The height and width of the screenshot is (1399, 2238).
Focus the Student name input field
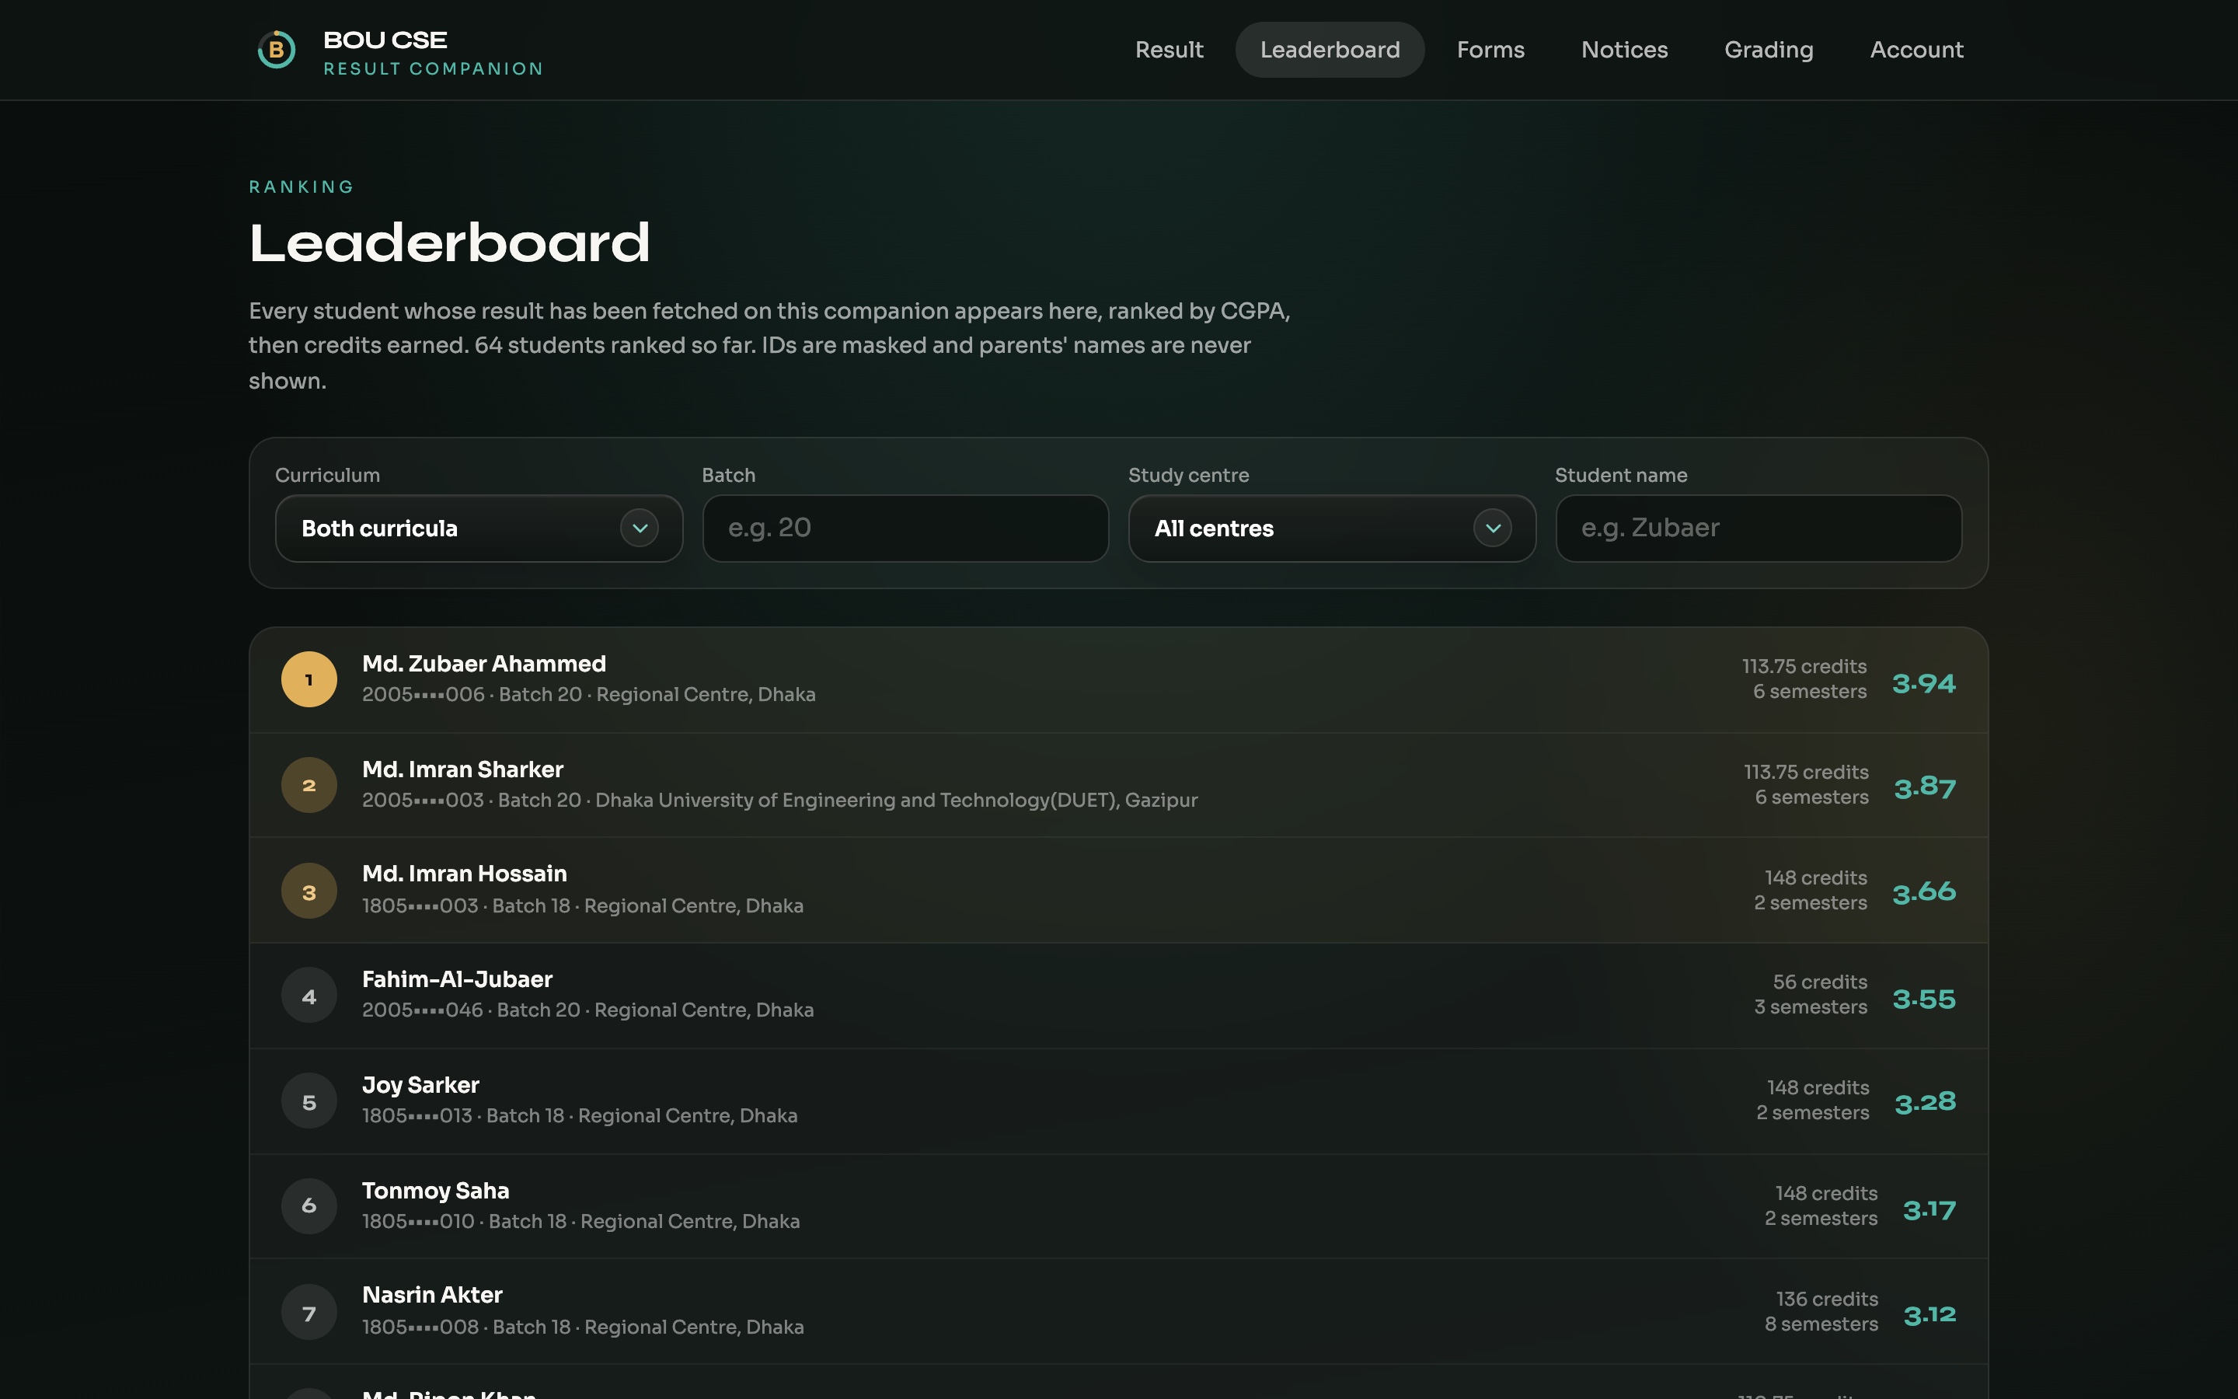1758,529
